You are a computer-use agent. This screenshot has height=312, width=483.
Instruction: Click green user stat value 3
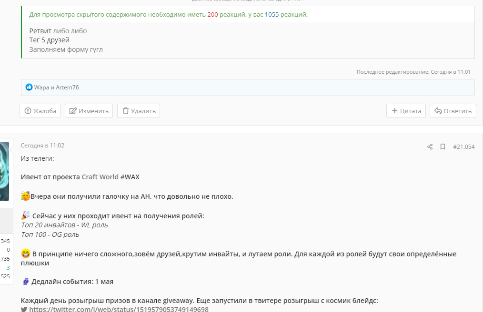click(8, 268)
